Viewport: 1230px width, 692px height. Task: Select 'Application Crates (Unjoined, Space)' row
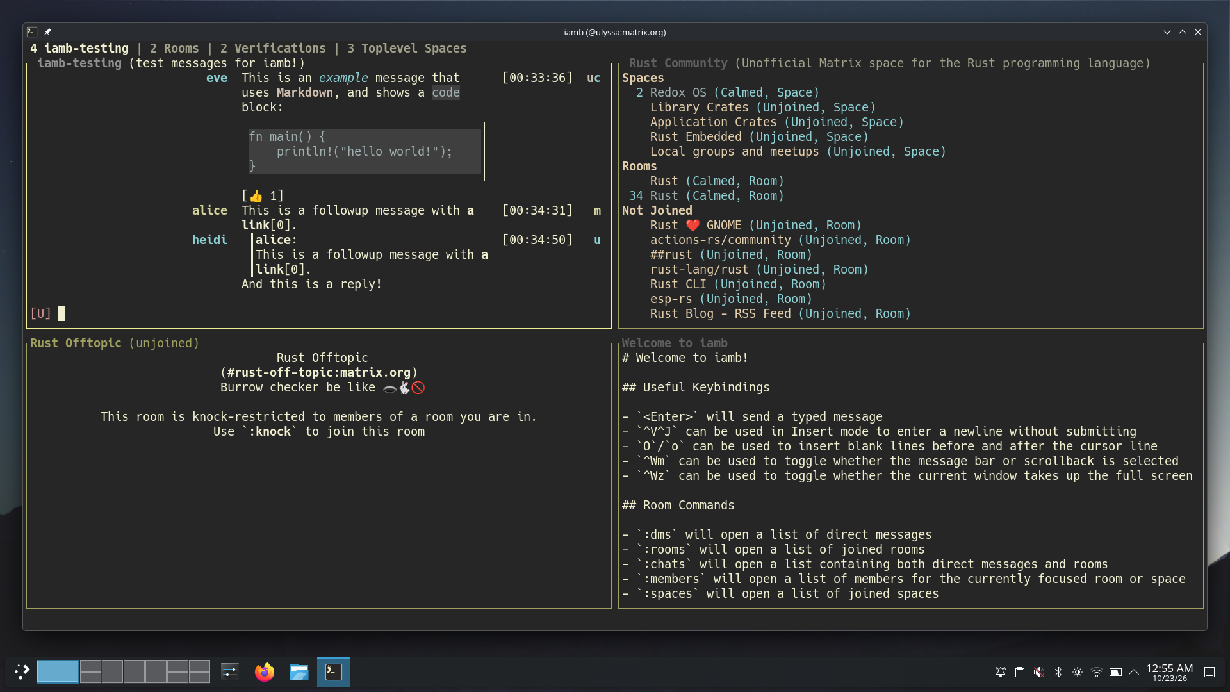(x=776, y=122)
